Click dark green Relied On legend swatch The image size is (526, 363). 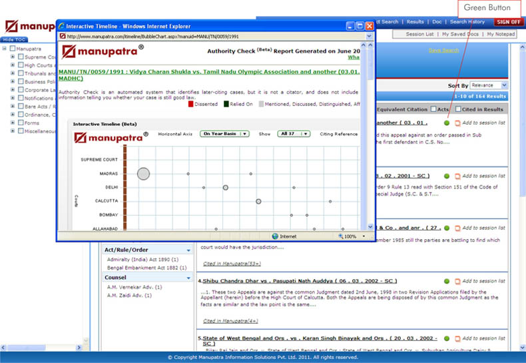[x=226, y=104]
